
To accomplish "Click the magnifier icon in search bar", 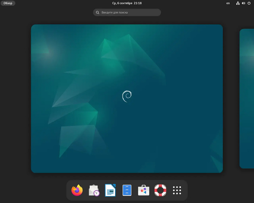I will [x=98, y=12].
